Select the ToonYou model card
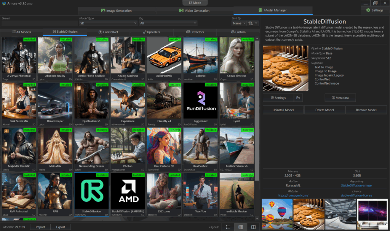390x231 pixels. (x=200, y=195)
